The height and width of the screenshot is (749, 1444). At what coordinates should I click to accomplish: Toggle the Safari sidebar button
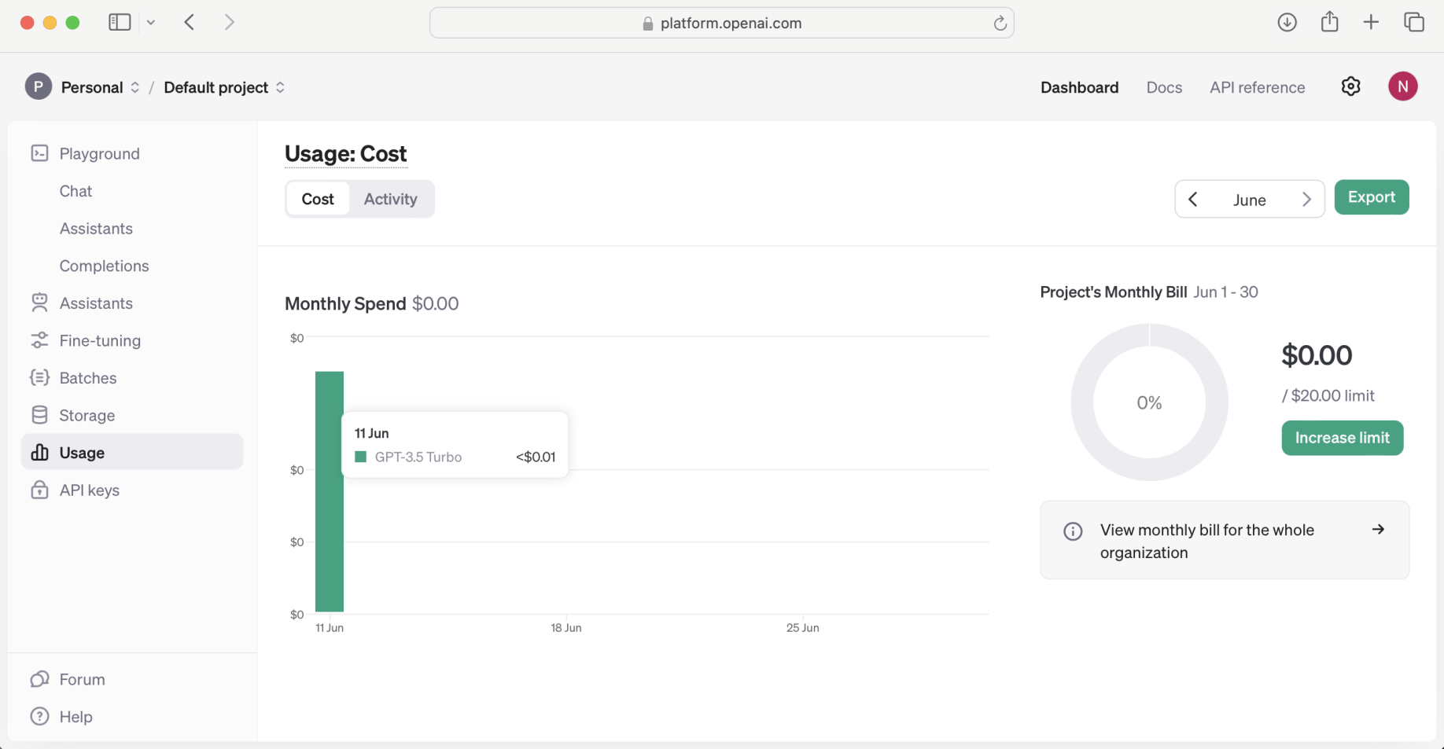(x=120, y=22)
